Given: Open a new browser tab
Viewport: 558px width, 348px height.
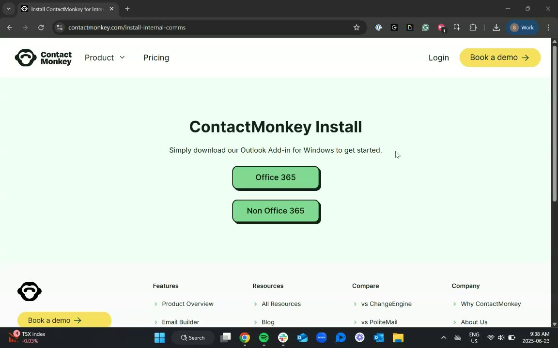Looking at the screenshot, I should (127, 9).
